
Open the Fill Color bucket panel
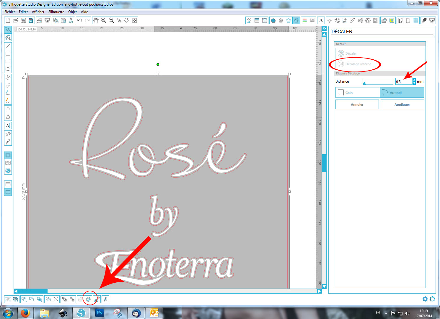click(249, 20)
